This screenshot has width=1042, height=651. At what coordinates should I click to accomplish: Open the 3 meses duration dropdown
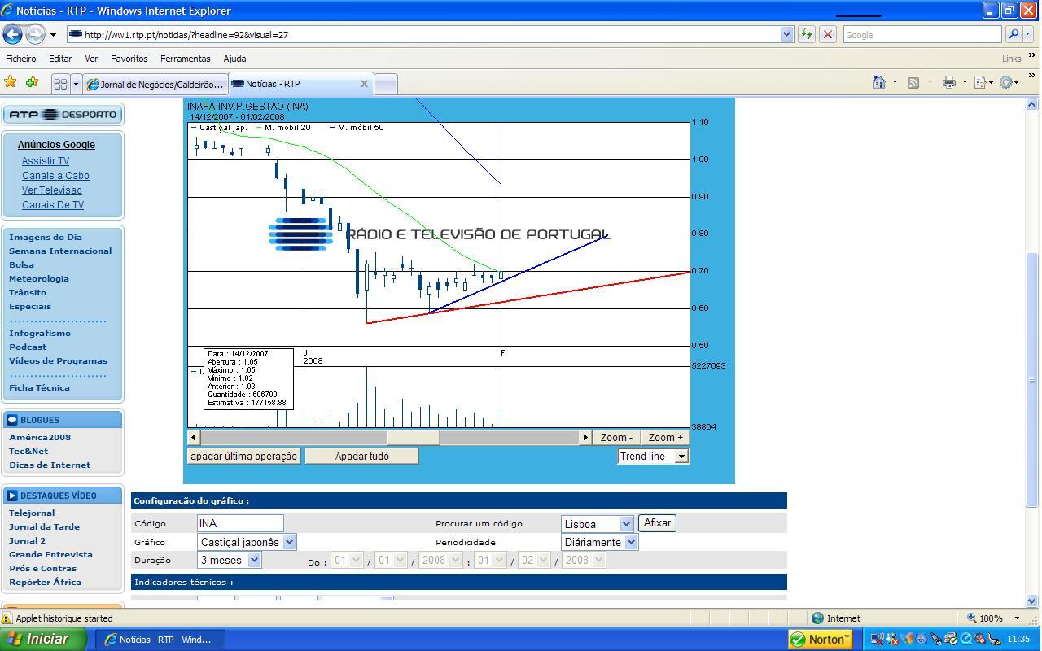tap(254, 560)
